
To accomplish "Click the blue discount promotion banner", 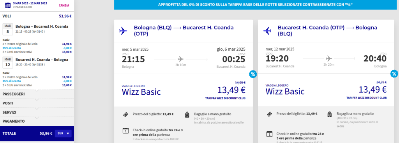I will 256,5.
